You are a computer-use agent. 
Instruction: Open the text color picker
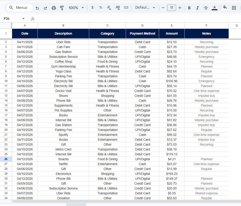click(x=214, y=8)
